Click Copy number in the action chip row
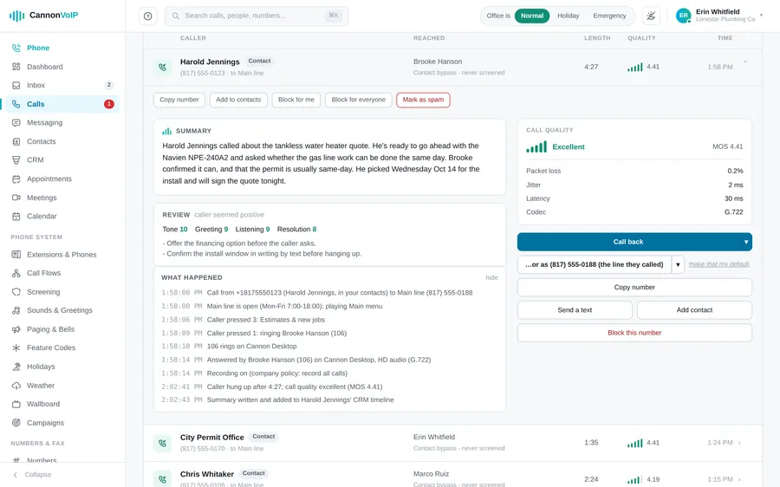This screenshot has height=487, width=780. [x=179, y=100]
